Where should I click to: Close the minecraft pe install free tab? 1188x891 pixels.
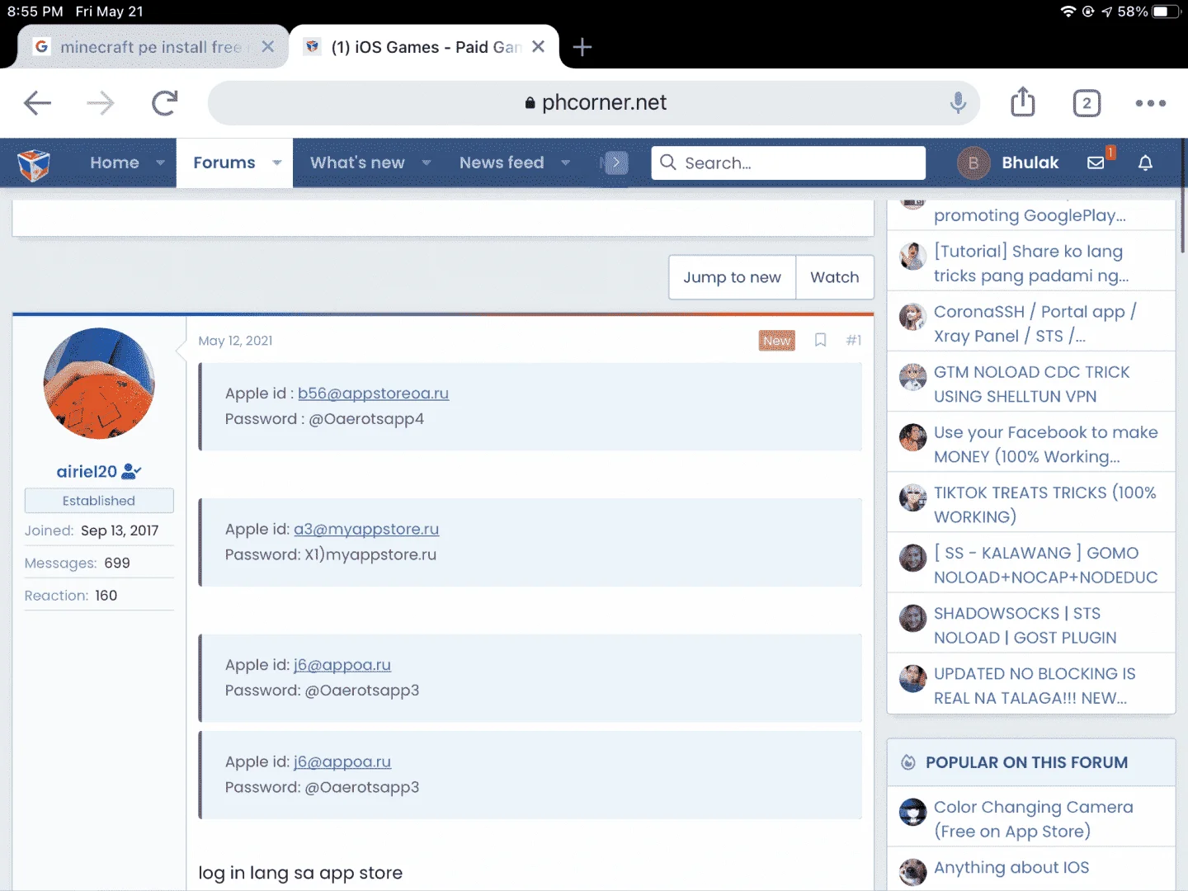[267, 47]
